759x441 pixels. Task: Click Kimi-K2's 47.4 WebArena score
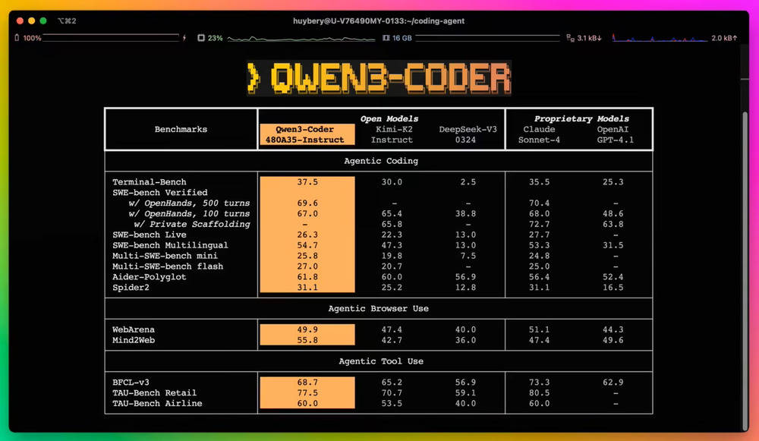click(392, 329)
